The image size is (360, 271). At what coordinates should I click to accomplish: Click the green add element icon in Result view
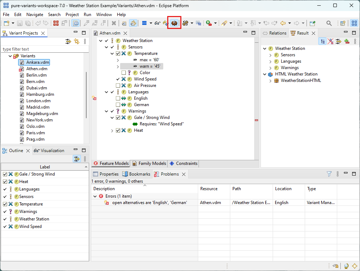coord(346,41)
